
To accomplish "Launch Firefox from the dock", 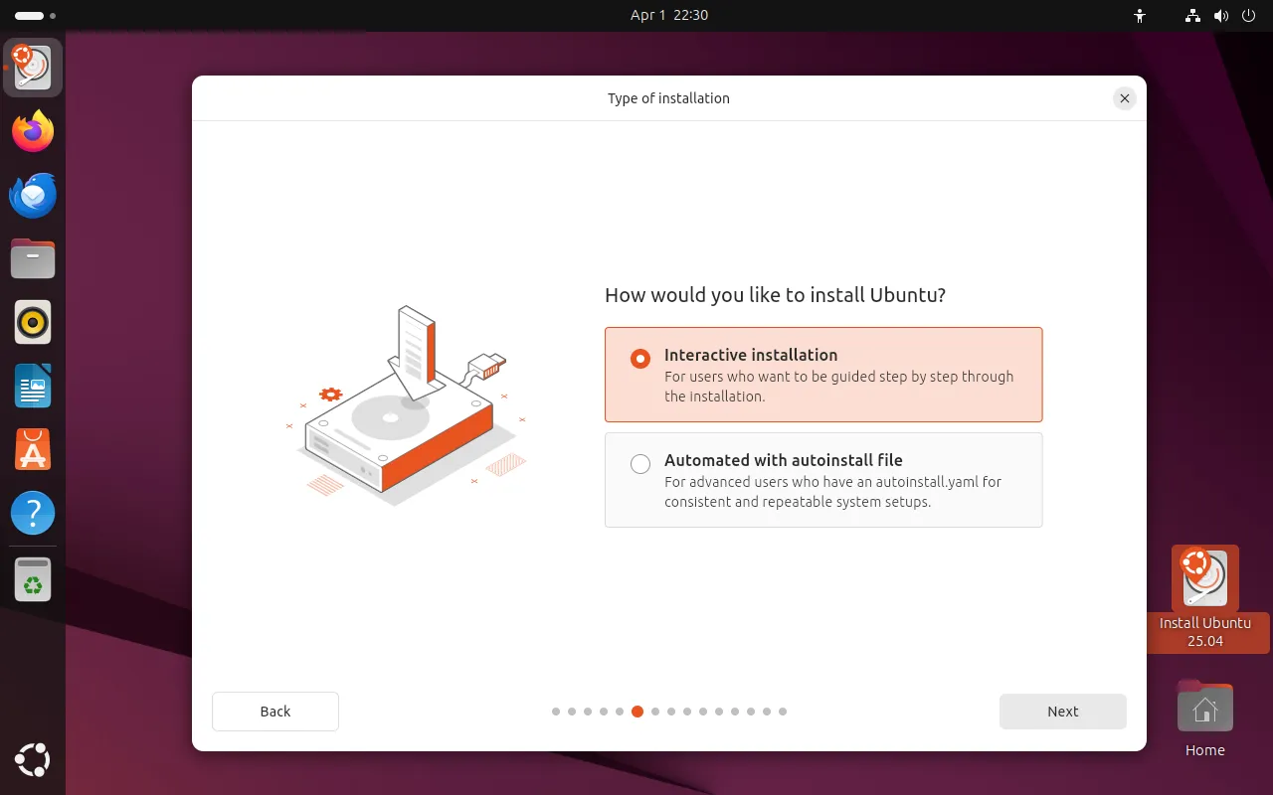I will pyautogui.click(x=33, y=131).
